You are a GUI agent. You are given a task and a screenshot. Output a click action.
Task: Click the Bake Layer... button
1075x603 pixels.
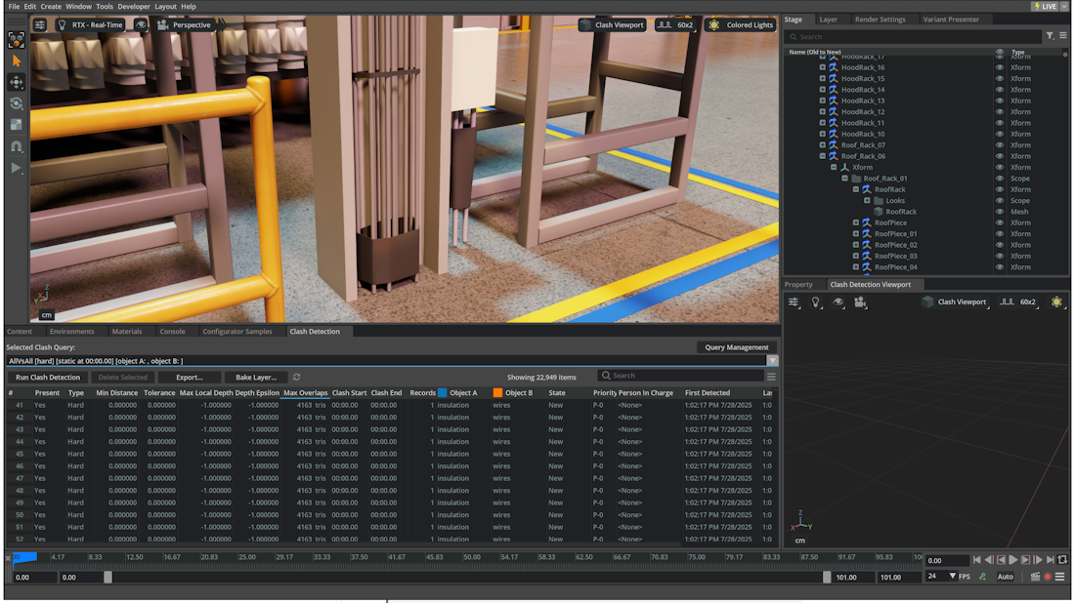(256, 378)
